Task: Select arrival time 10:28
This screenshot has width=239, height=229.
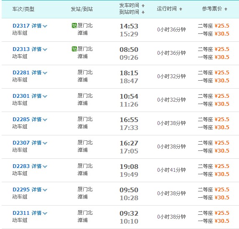Action: 129,198
